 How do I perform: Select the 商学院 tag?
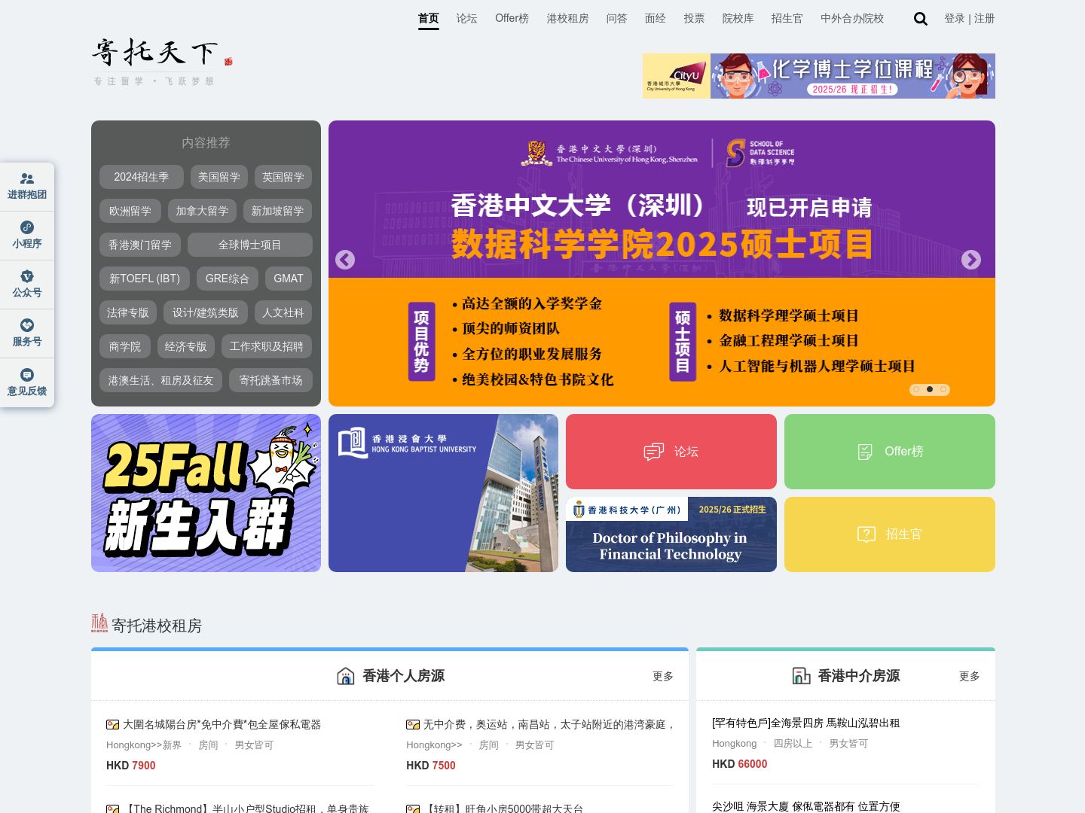coord(125,346)
